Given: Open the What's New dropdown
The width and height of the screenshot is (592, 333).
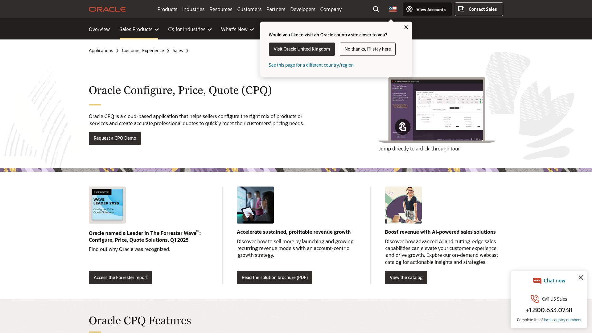Looking at the screenshot, I should pyautogui.click(x=237, y=29).
